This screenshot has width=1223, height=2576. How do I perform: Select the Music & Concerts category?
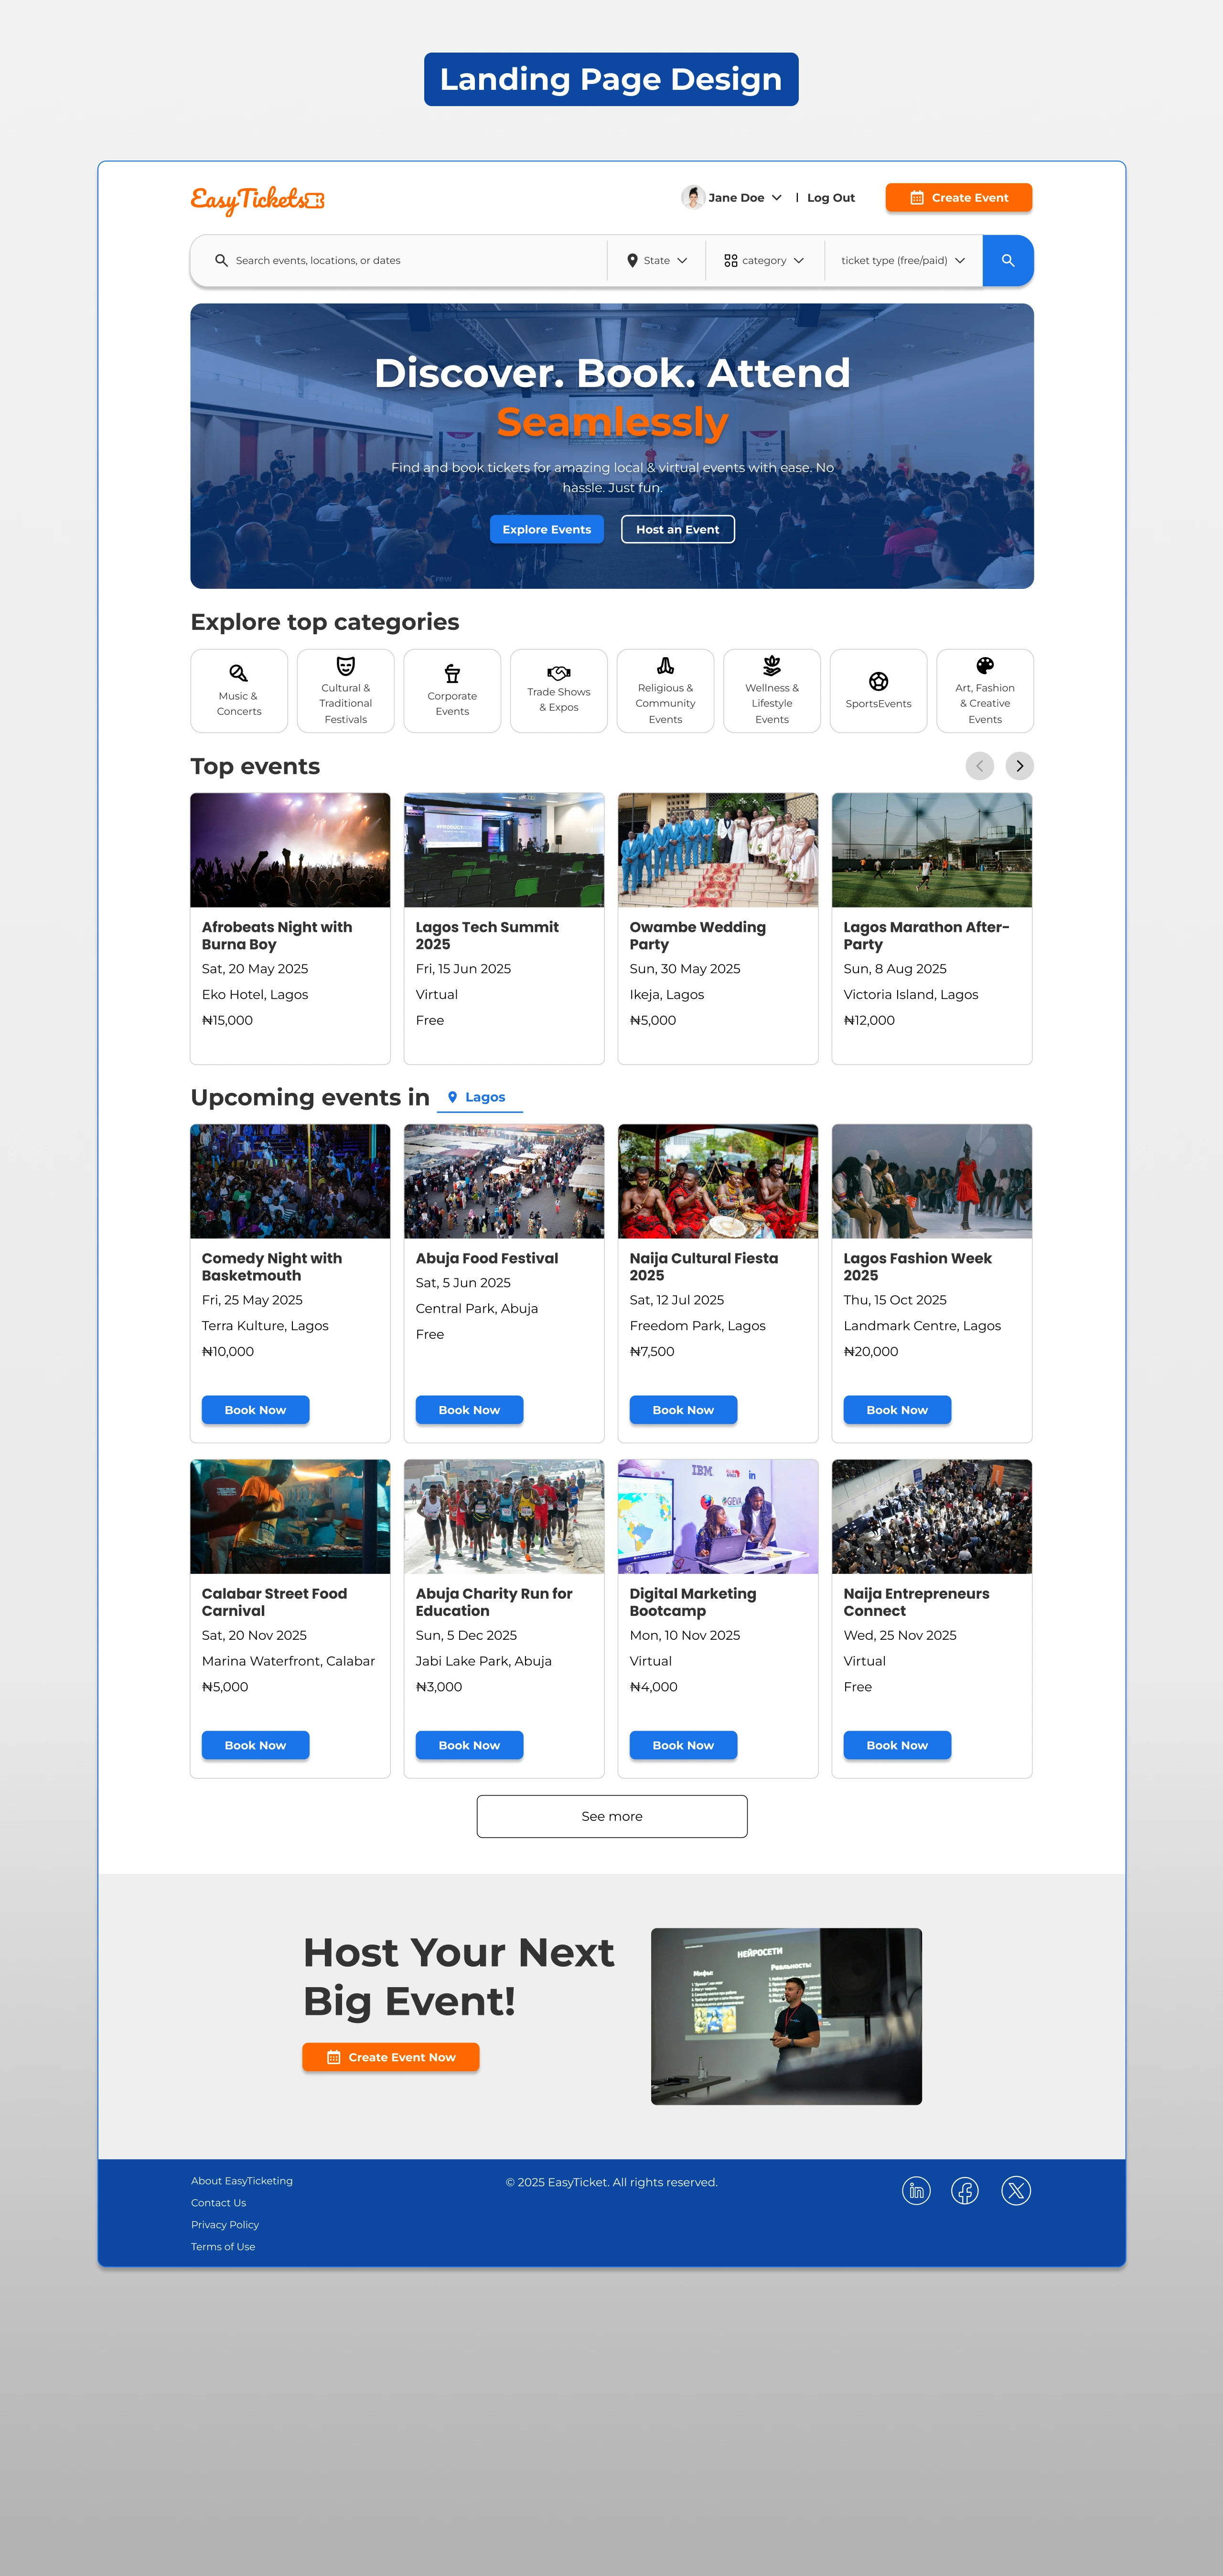click(x=239, y=691)
